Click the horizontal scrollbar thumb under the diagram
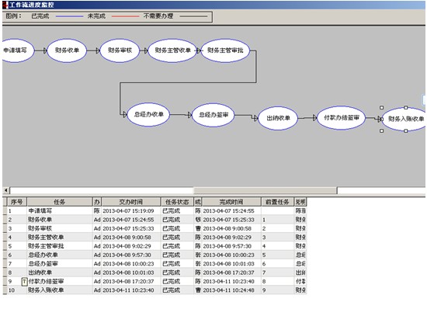Viewport: 427px width, 309px height. pyautogui.click(x=266, y=190)
